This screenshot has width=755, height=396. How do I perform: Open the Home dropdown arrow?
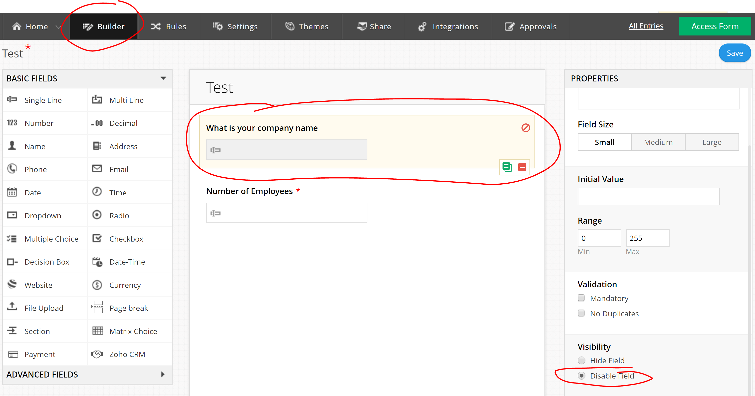click(58, 27)
